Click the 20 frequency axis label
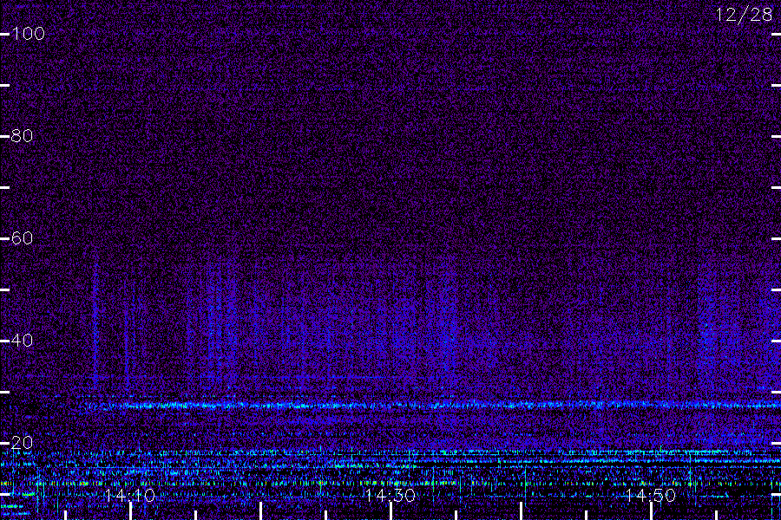 [x=22, y=442]
